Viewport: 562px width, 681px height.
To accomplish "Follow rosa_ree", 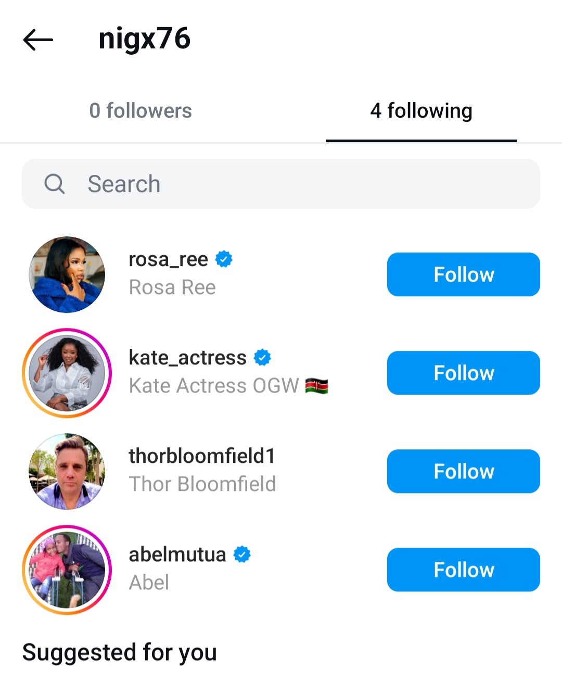I will (x=463, y=274).
